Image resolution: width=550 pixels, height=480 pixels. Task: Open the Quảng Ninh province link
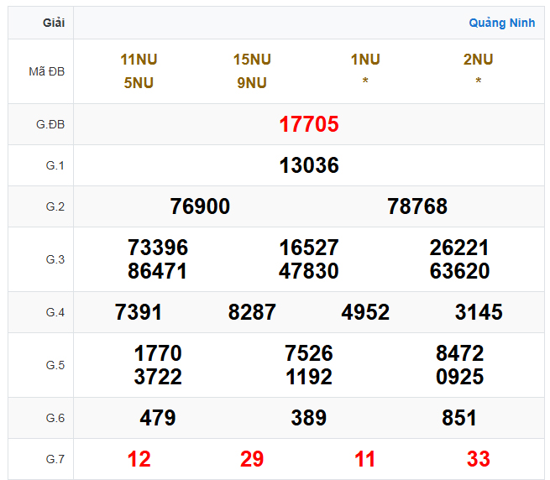501,23
